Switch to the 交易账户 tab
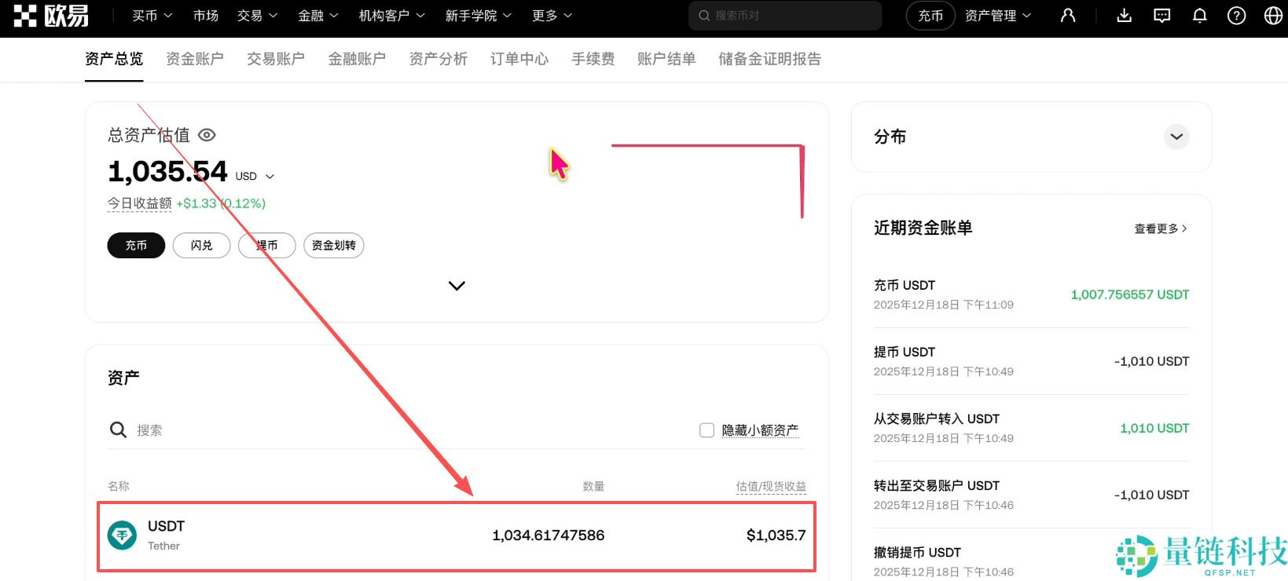This screenshot has height=581, width=1288. coord(276,59)
